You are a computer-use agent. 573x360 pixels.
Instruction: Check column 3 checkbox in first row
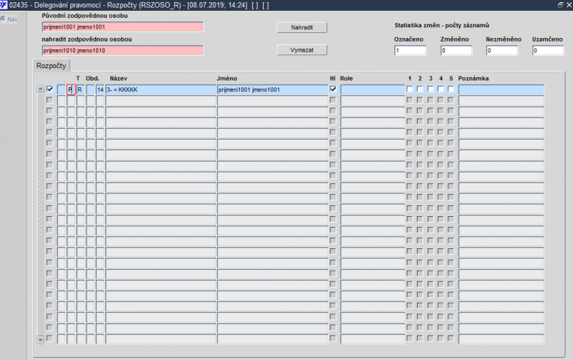430,89
